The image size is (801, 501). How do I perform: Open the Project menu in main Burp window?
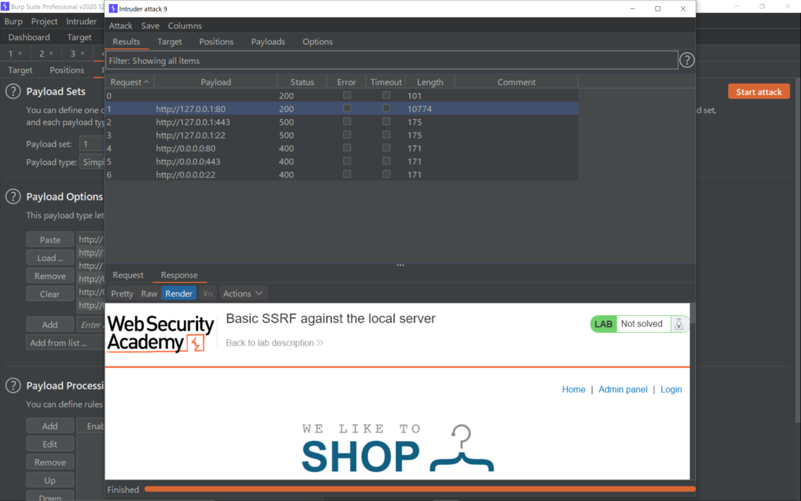pos(45,21)
